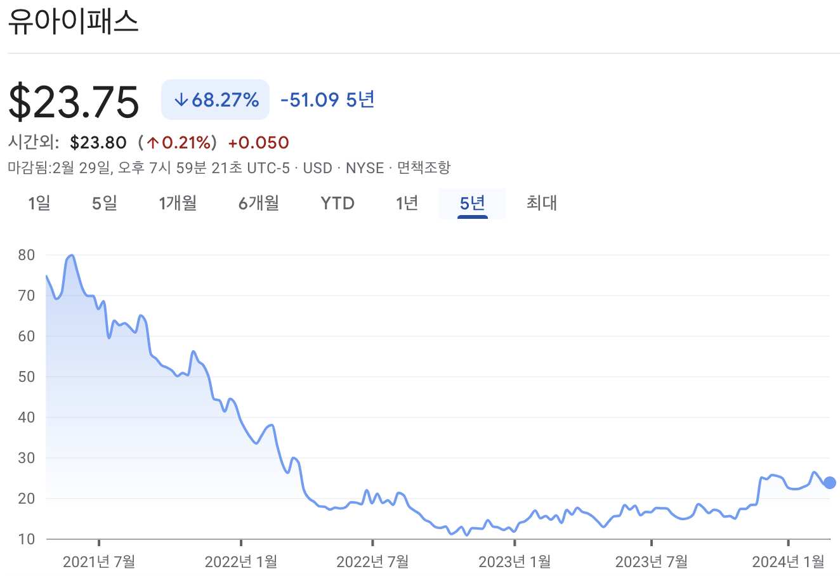Click the blue down-arrow icon in the percentage badge
Screen dimensions: 840x576
[x=183, y=99]
